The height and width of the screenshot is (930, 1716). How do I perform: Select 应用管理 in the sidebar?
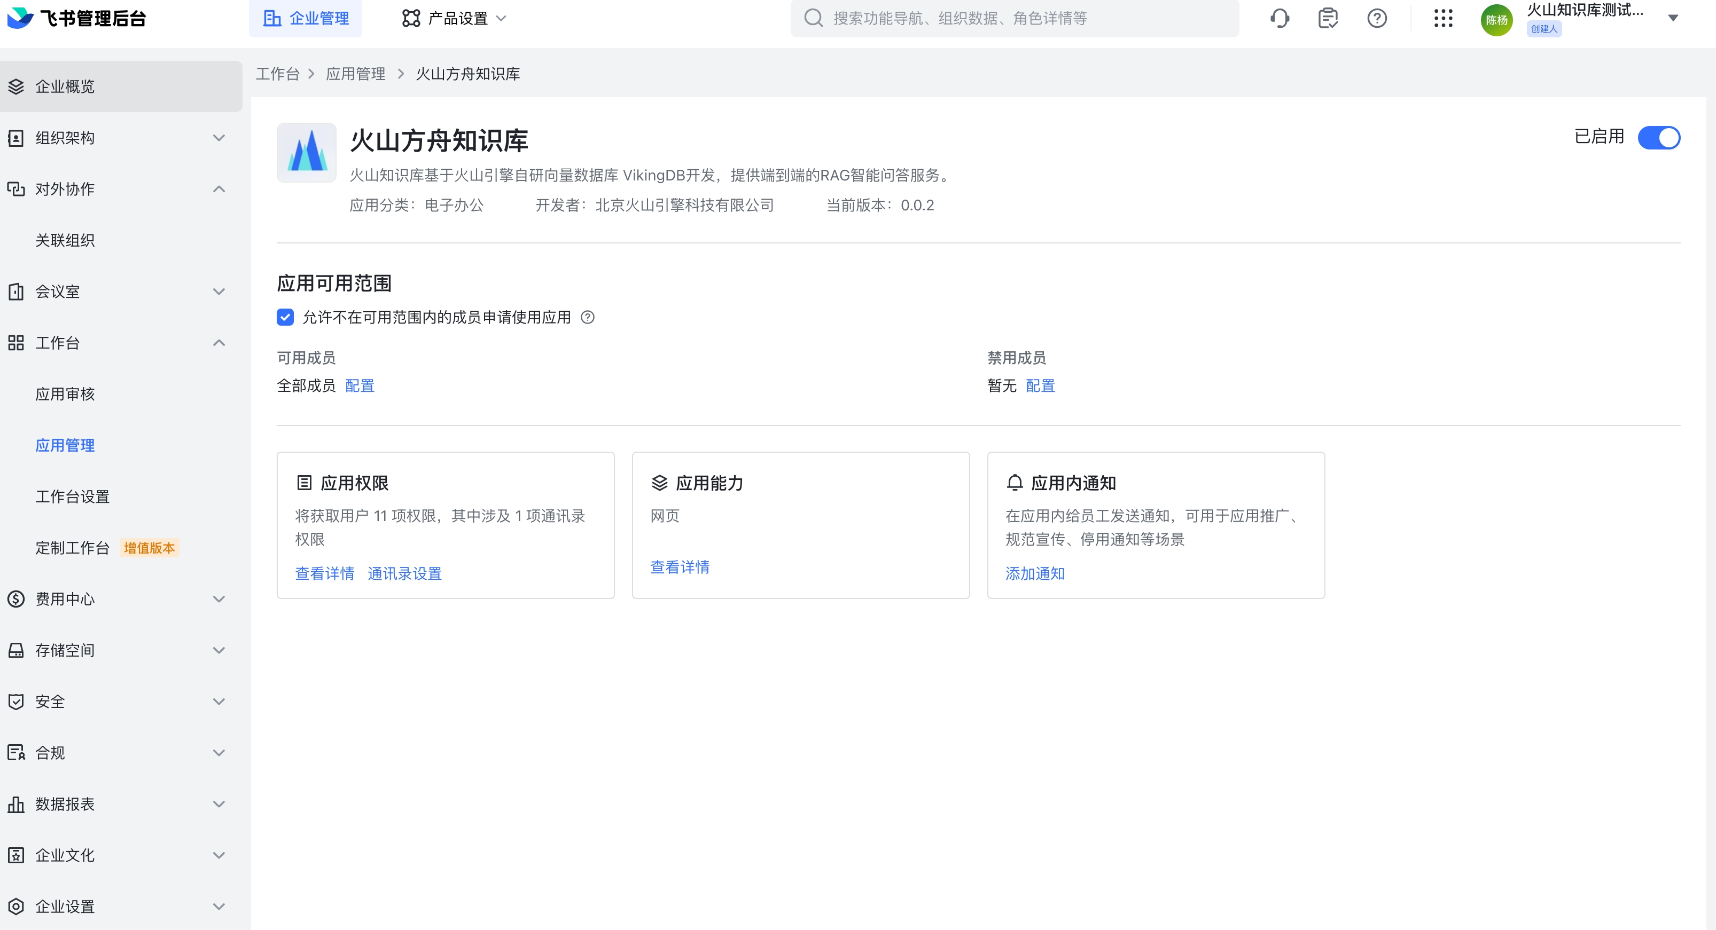click(x=65, y=445)
